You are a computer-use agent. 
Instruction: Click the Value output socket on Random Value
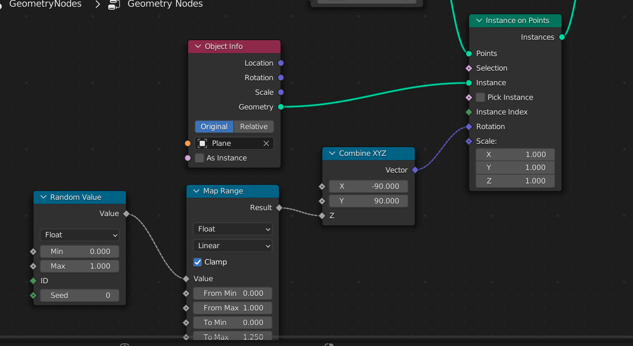coord(126,214)
